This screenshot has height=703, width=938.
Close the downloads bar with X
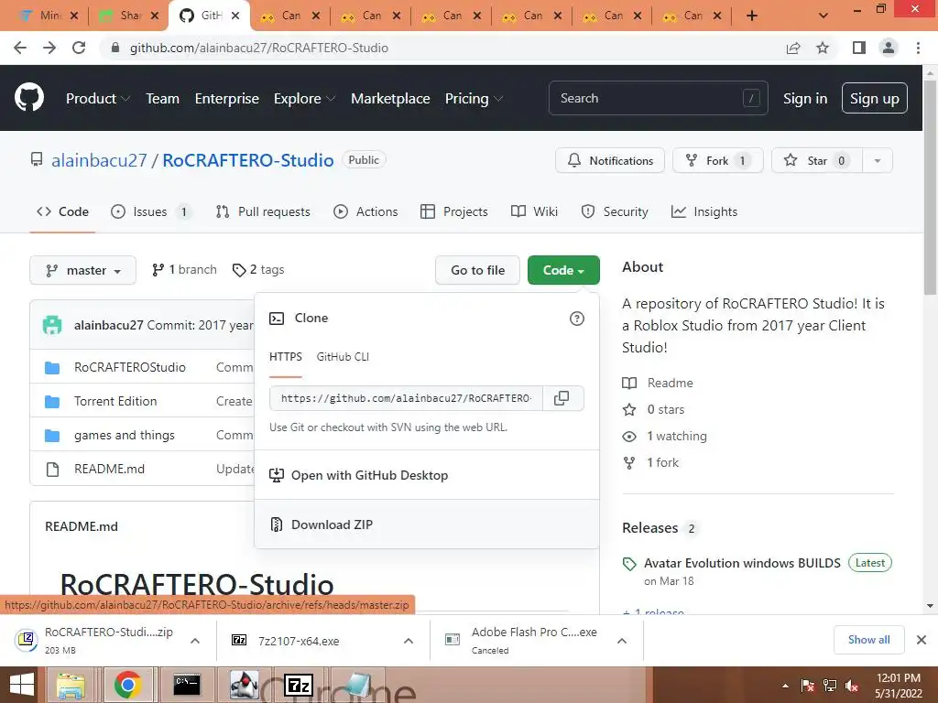pyautogui.click(x=922, y=640)
